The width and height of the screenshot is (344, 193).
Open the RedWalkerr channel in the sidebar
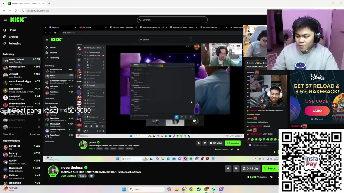[21, 90]
